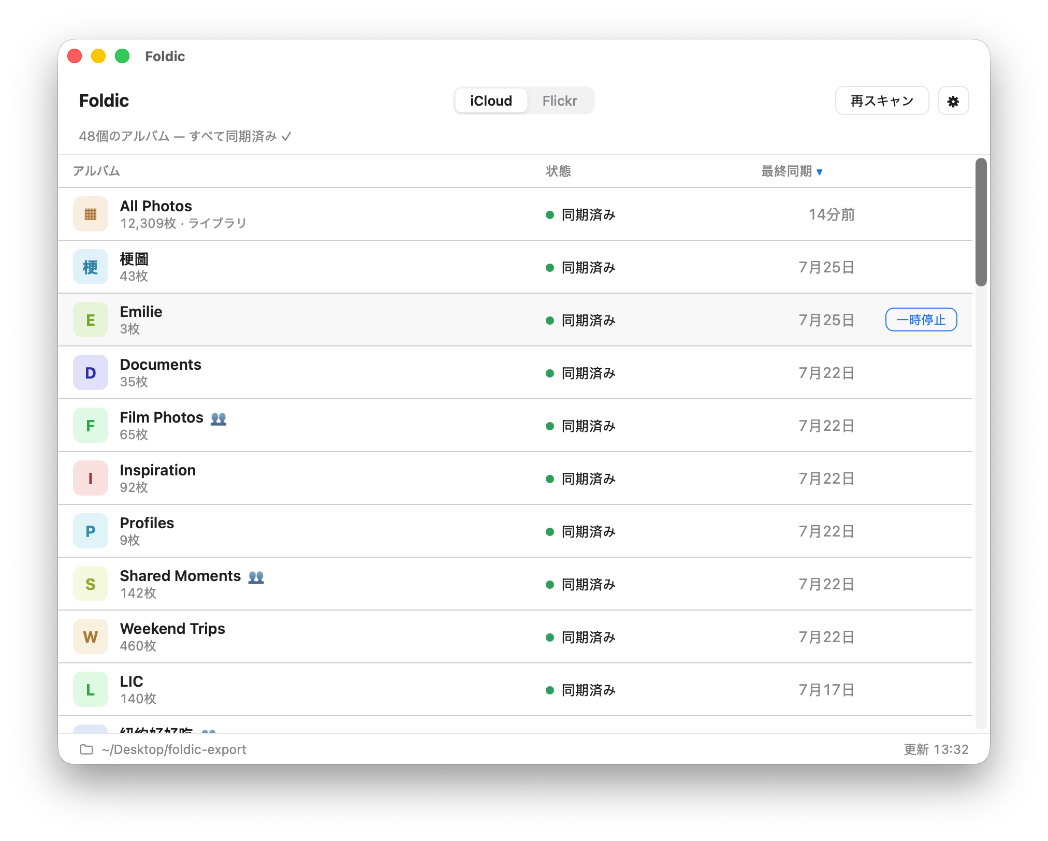This screenshot has width=1048, height=841.
Task: Select the 梗圖 album name
Action: (x=134, y=259)
